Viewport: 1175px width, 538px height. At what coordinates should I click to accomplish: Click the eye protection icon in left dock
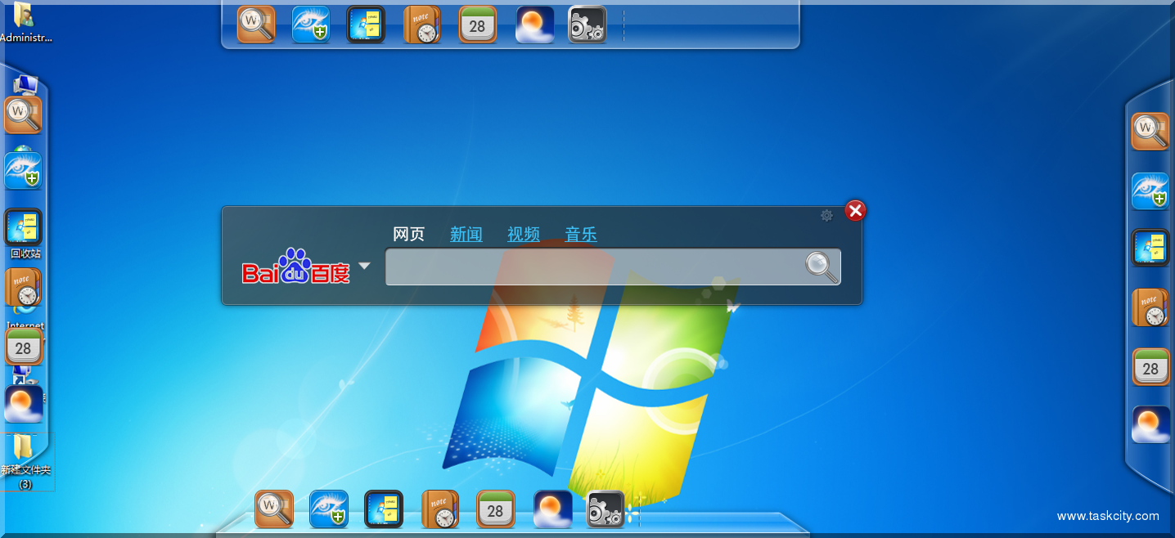point(23,171)
